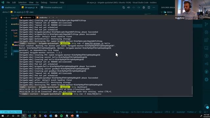Open the Manage settings gear
The width and height of the screenshot is (210, 118).
coord(206,106)
